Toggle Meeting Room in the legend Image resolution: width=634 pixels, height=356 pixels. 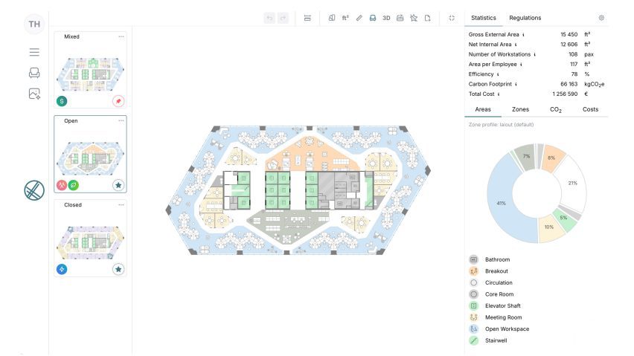pyautogui.click(x=496, y=317)
